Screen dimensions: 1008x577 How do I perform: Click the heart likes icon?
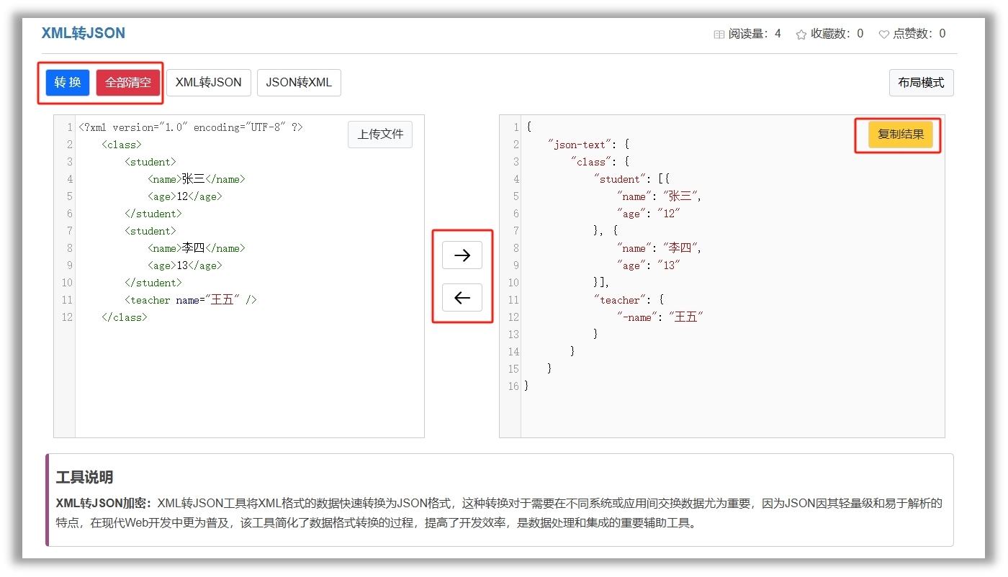pos(883,34)
